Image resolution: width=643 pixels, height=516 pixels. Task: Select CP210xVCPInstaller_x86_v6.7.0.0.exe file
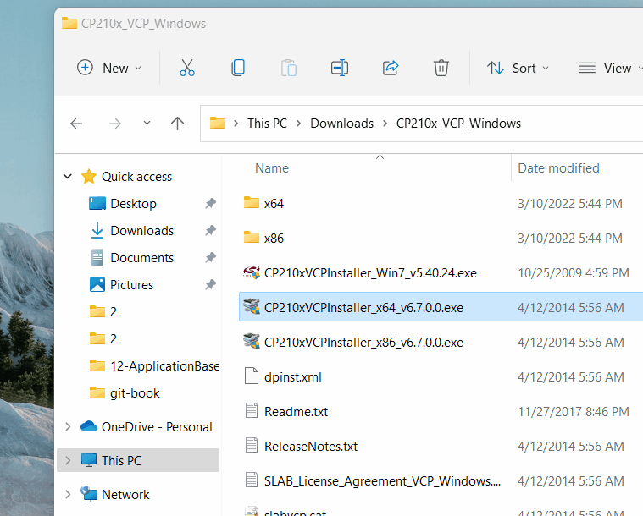(x=363, y=343)
